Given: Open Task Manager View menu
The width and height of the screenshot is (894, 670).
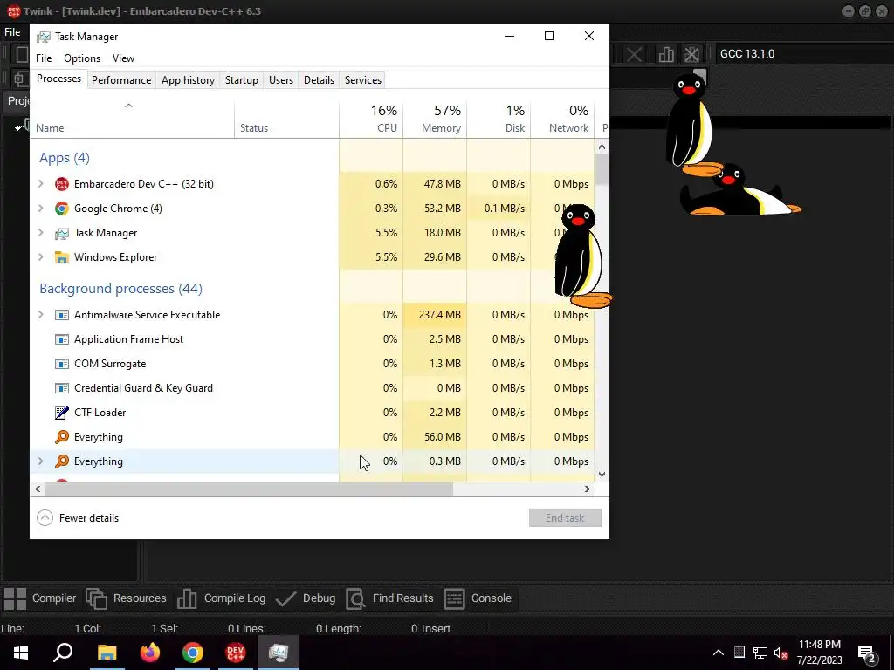Looking at the screenshot, I should click(x=123, y=58).
